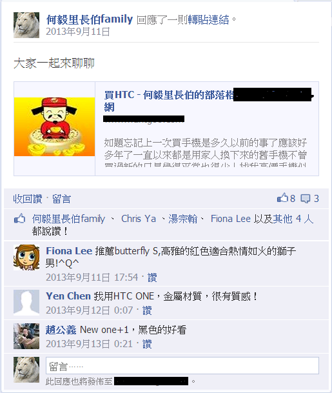
Task: Like Fiona Lee's comment with 讚
Action: coord(152,277)
